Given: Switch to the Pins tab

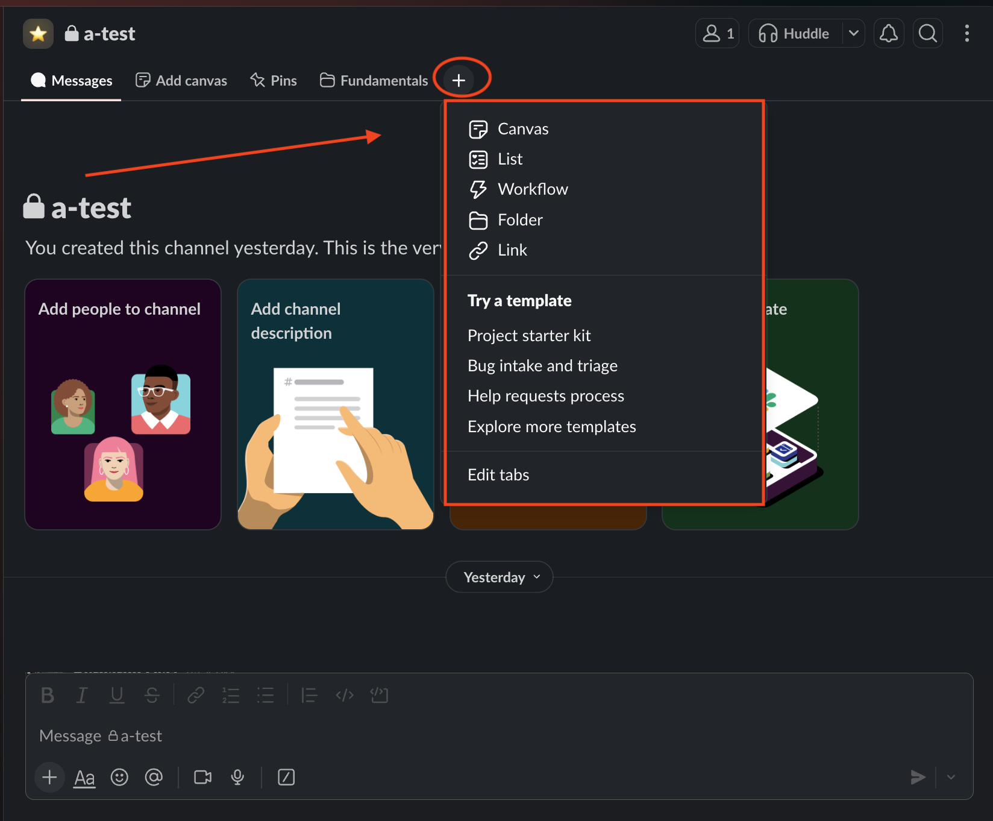Looking at the screenshot, I should [274, 81].
